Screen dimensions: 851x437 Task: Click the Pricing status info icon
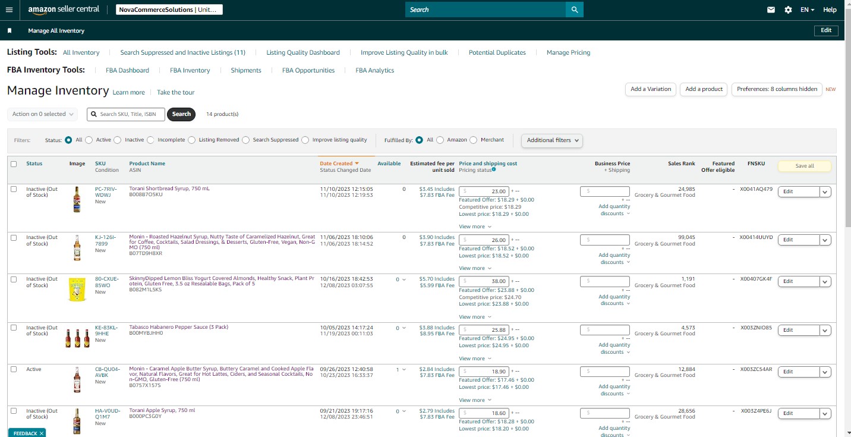tap(494, 169)
